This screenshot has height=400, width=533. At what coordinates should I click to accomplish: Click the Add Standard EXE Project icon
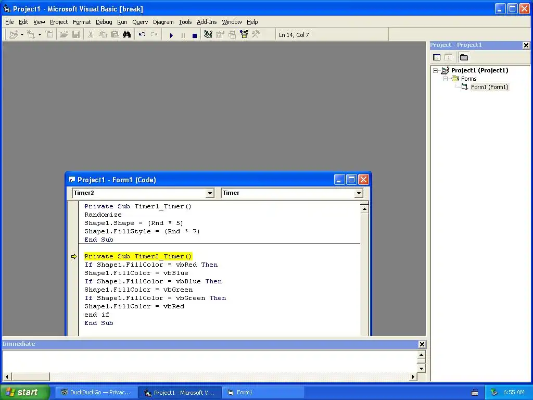(14, 35)
